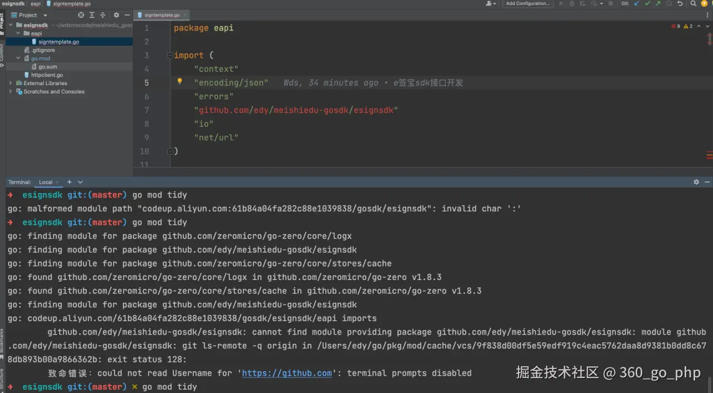Click editor vertical scrollbar error stripe
The height and width of the screenshot is (393, 713).
click(710, 95)
